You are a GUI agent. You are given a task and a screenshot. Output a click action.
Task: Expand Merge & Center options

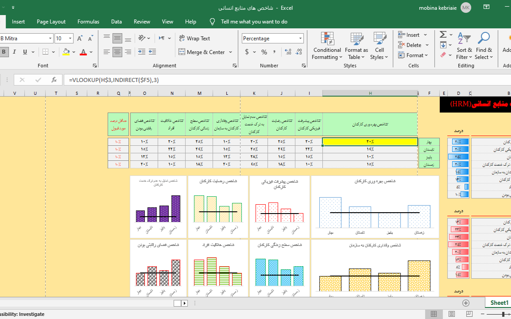230,52
